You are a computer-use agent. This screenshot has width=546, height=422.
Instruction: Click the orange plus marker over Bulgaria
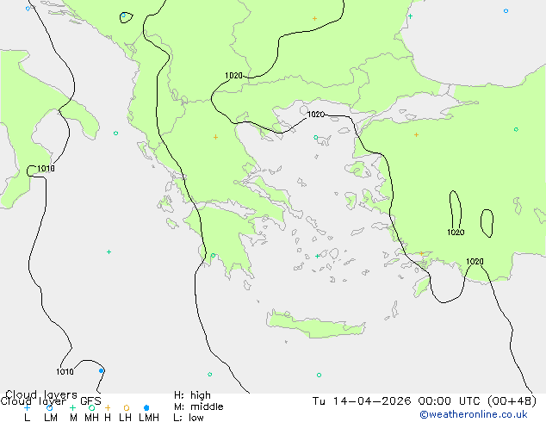point(314,18)
